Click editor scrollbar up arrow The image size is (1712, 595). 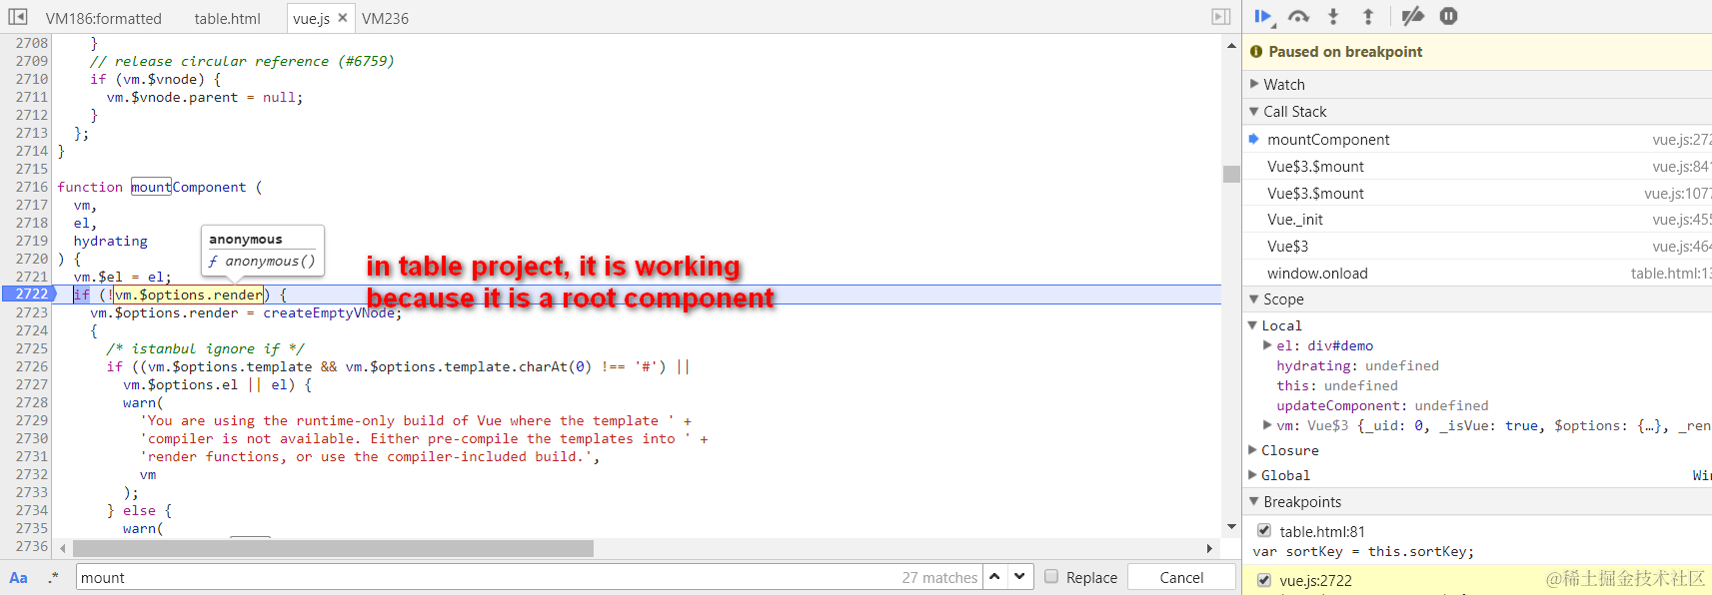(1231, 45)
